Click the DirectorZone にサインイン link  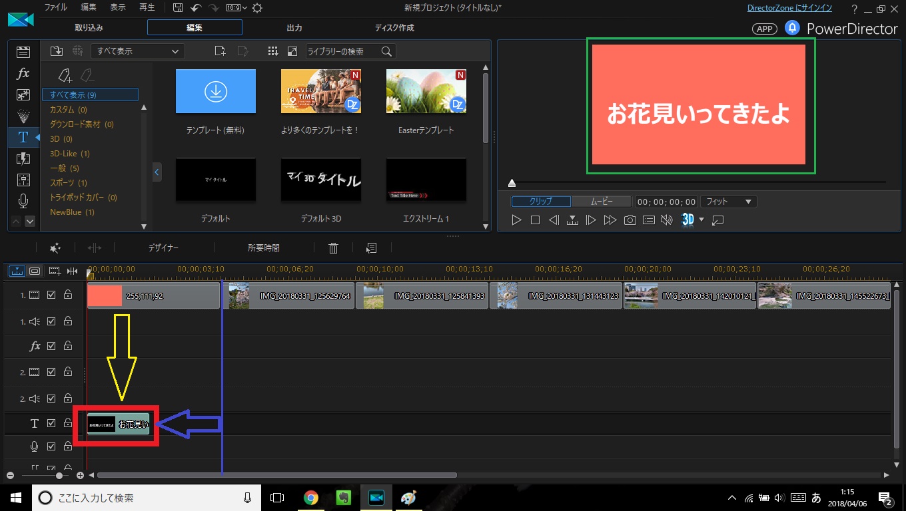pos(789,8)
